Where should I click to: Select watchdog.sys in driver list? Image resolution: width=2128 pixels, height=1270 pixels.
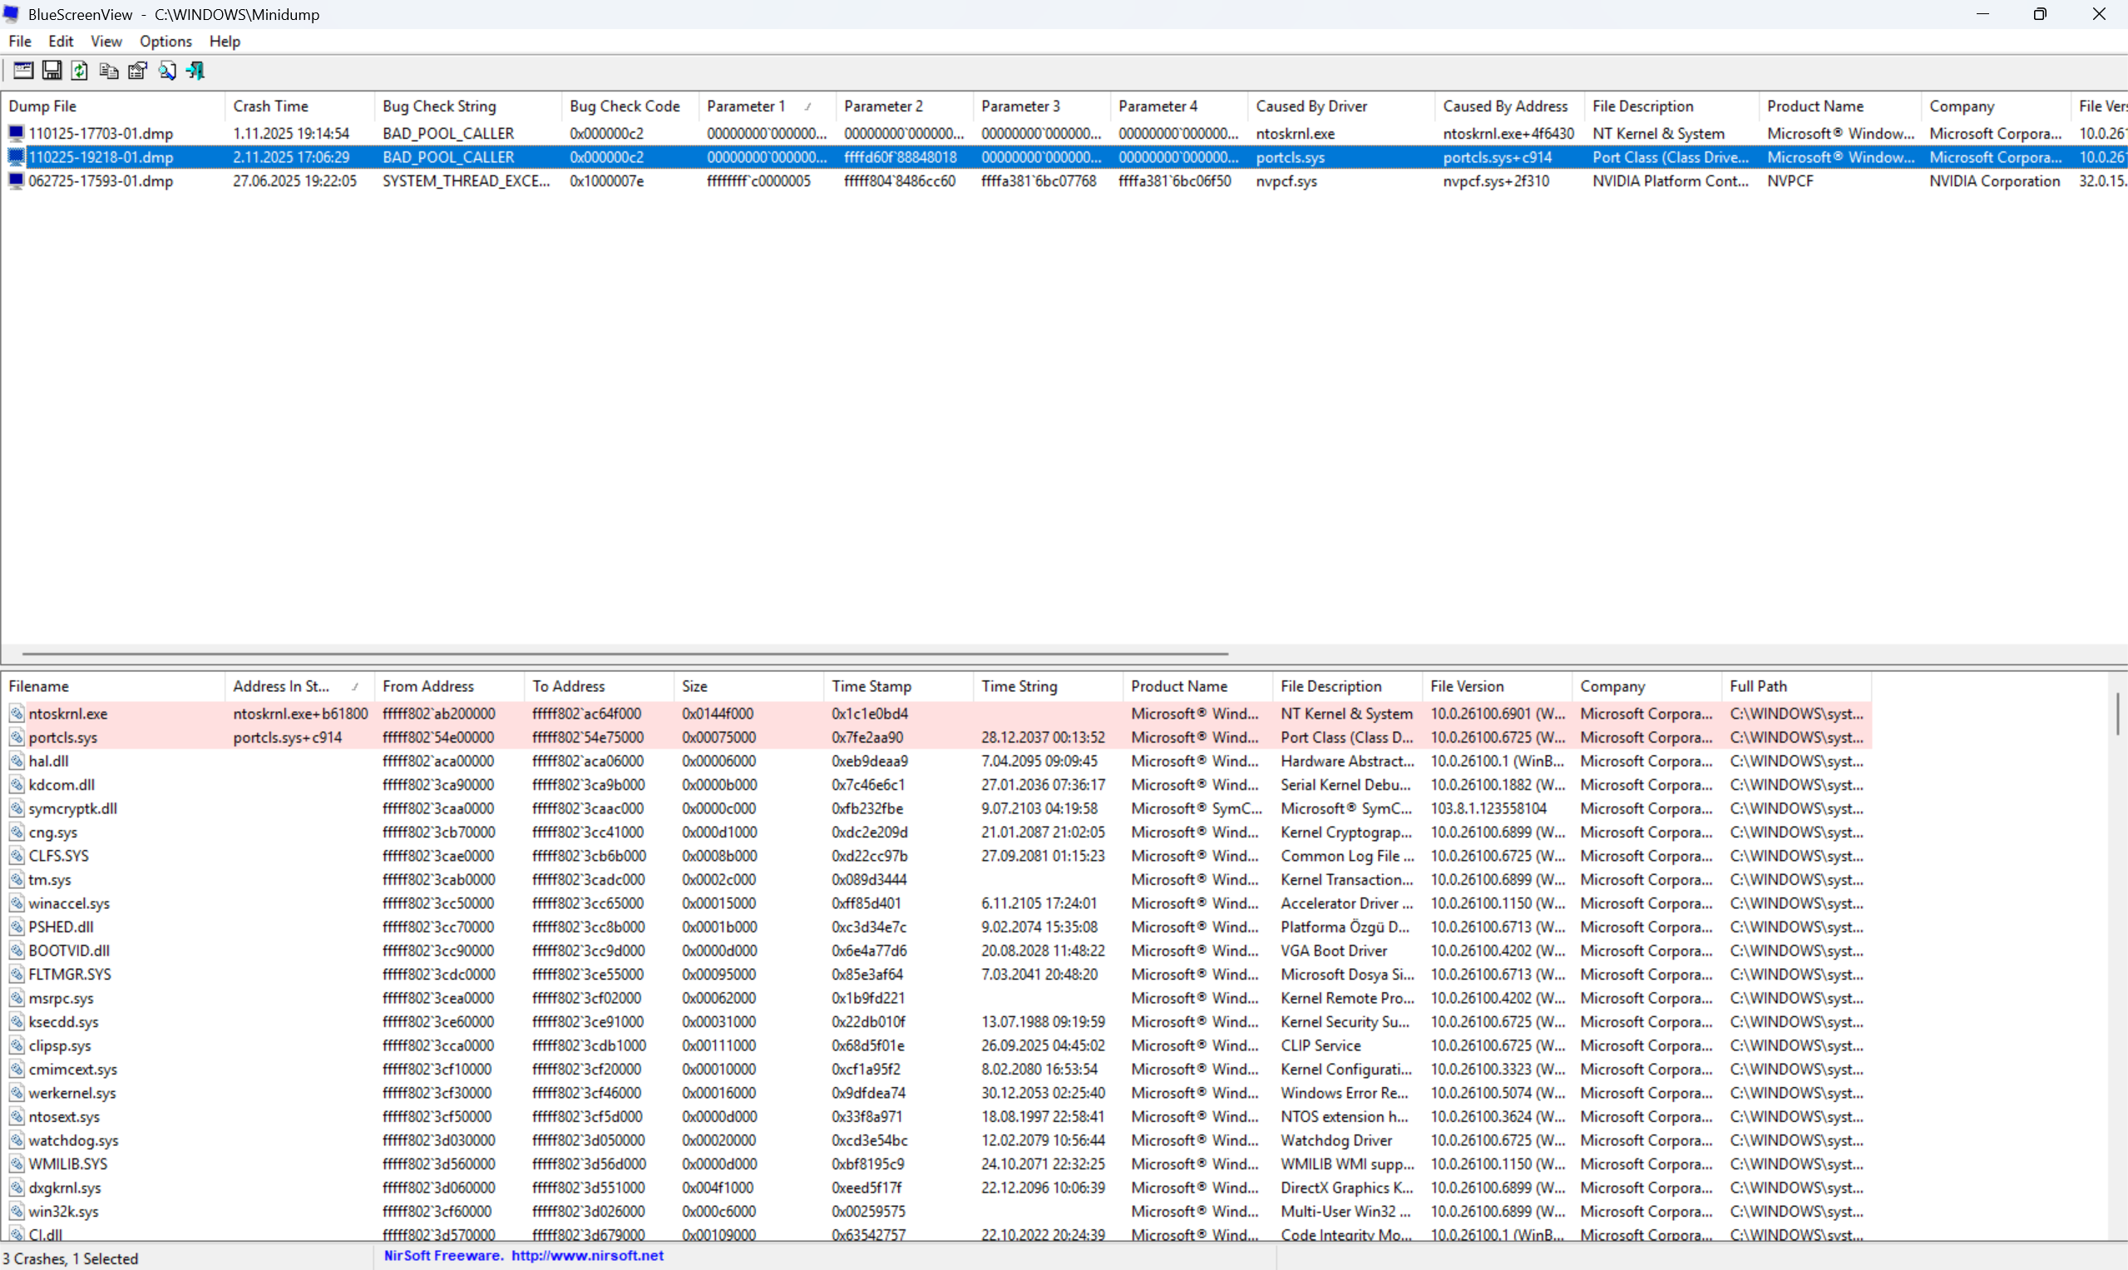tap(73, 1141)
